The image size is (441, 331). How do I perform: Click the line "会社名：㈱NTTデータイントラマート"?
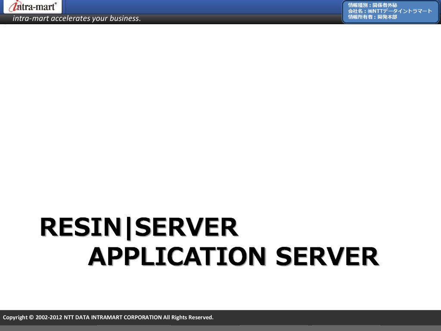coord(390,11)
